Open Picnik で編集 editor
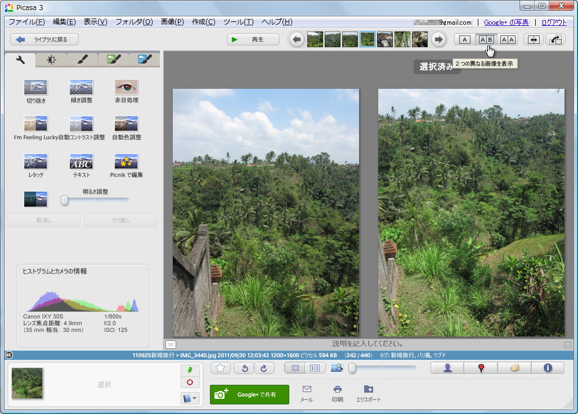This screenshot has height=414, width=578. pos(127,166)
